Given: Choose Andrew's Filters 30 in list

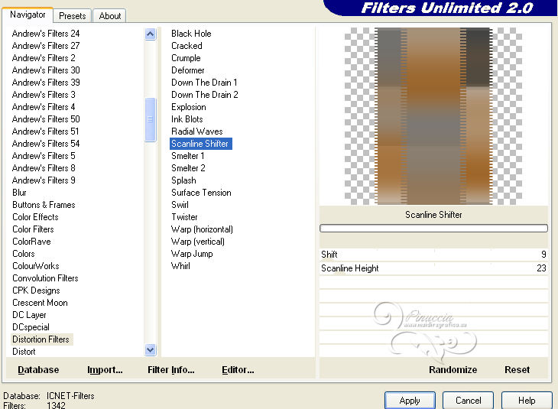Looking at the screenshot, I should (46, 70).
